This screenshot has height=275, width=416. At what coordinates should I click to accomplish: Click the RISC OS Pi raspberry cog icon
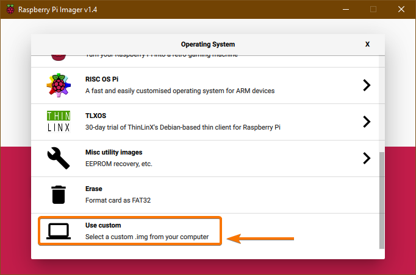tap(59, 85)
